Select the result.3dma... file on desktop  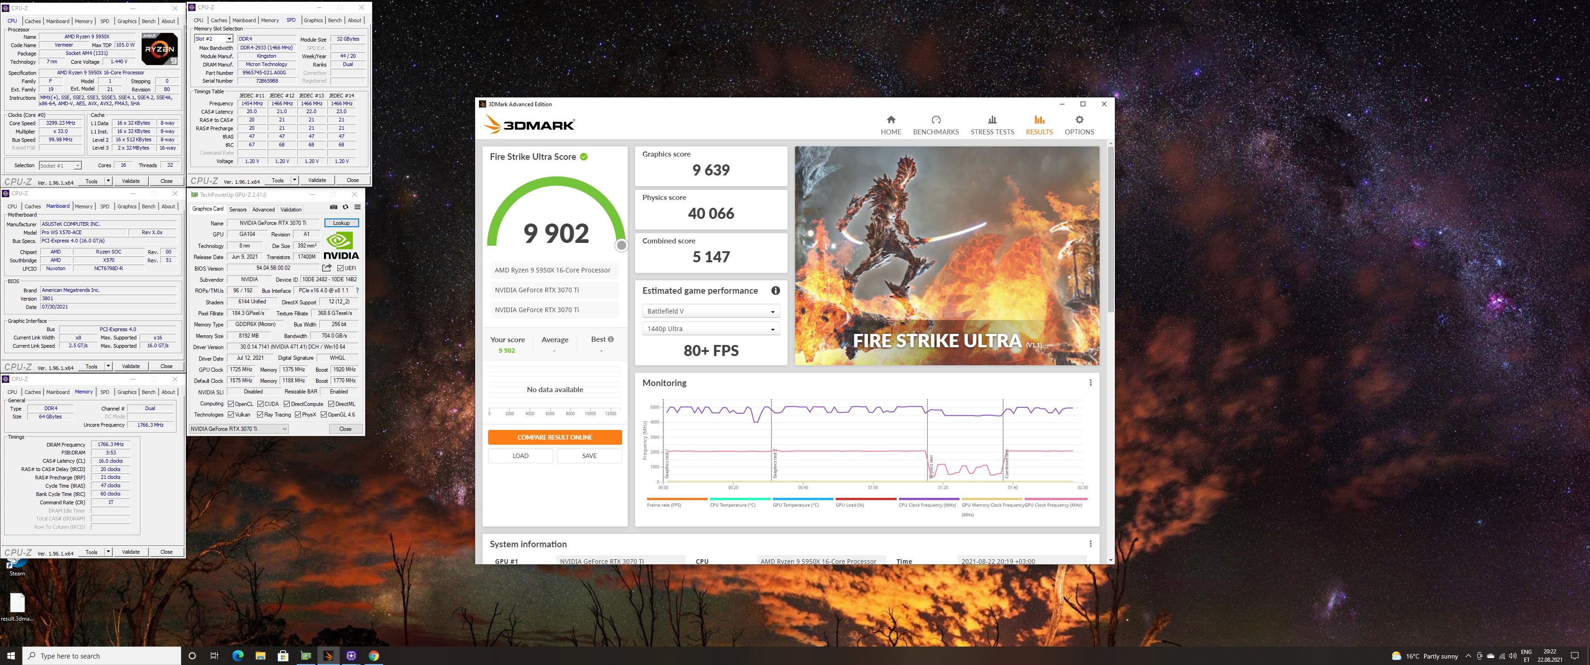[x=17, y=607]
